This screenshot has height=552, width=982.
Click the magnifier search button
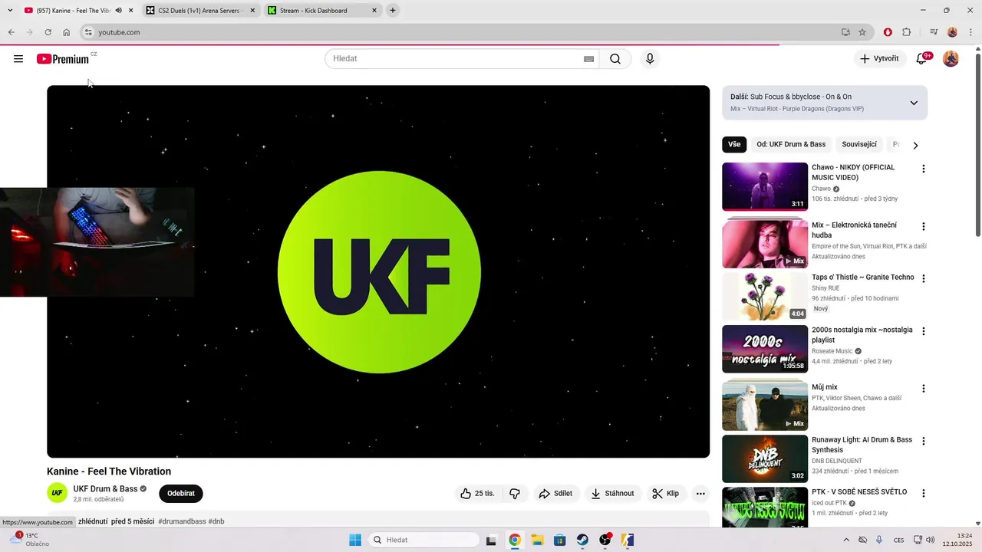coord(615,59)
